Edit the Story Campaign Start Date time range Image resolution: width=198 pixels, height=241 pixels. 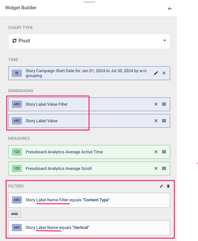click(156, 73)
